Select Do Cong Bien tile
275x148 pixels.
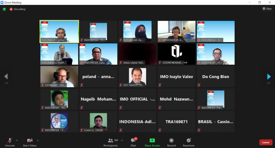[216, 77]
